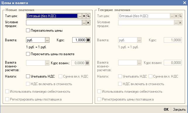
Task: Open magnifier lookup for Тип цен in Новые значения
Action: point(88,16)
